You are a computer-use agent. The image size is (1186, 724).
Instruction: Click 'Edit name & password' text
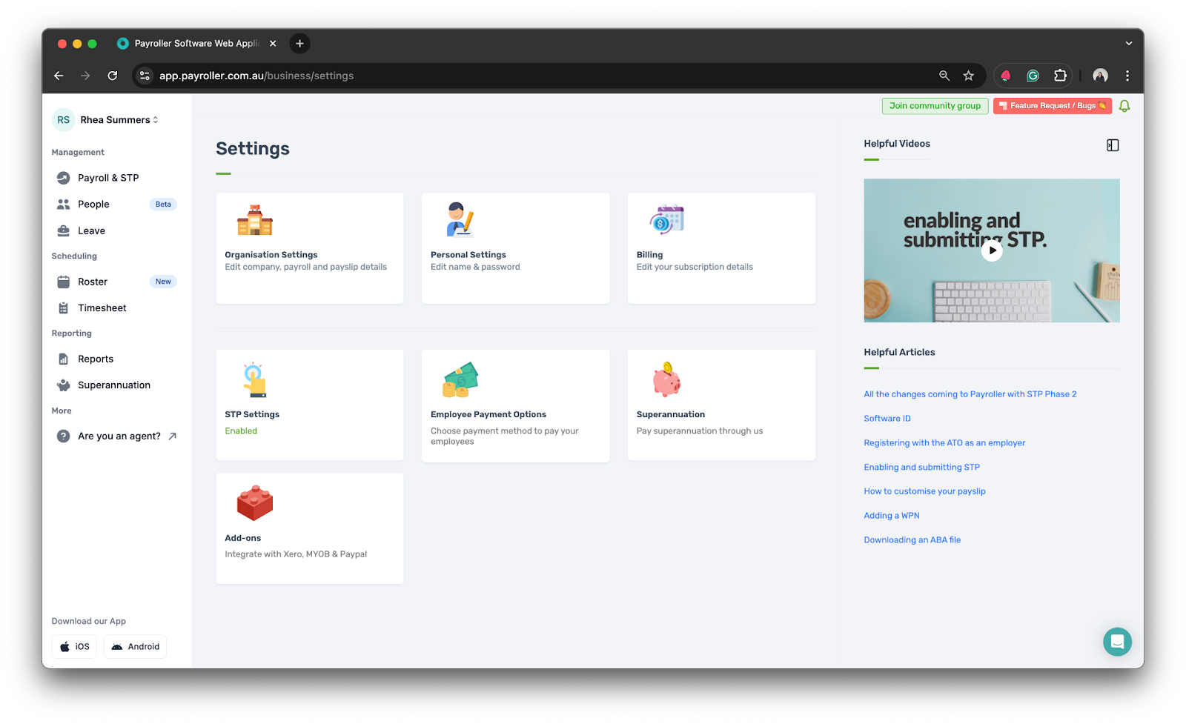(475, 267)
